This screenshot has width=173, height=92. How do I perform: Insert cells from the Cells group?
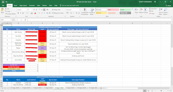coord(136,11)
